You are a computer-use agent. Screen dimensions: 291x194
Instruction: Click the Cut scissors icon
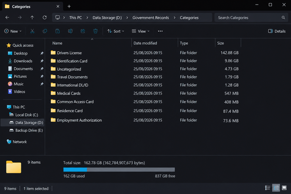coord(32,31)
